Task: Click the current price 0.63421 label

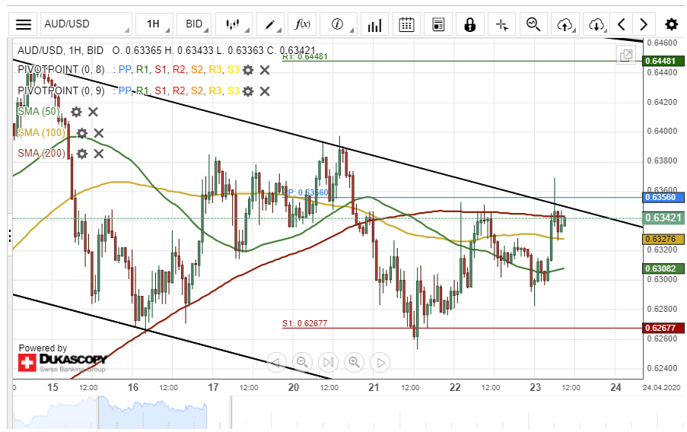Action: coord(663,218)
